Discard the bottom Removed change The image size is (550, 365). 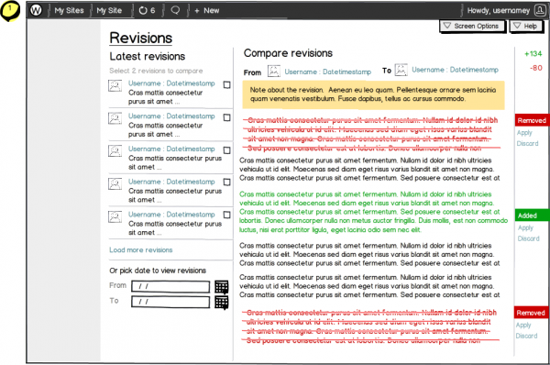526,336
